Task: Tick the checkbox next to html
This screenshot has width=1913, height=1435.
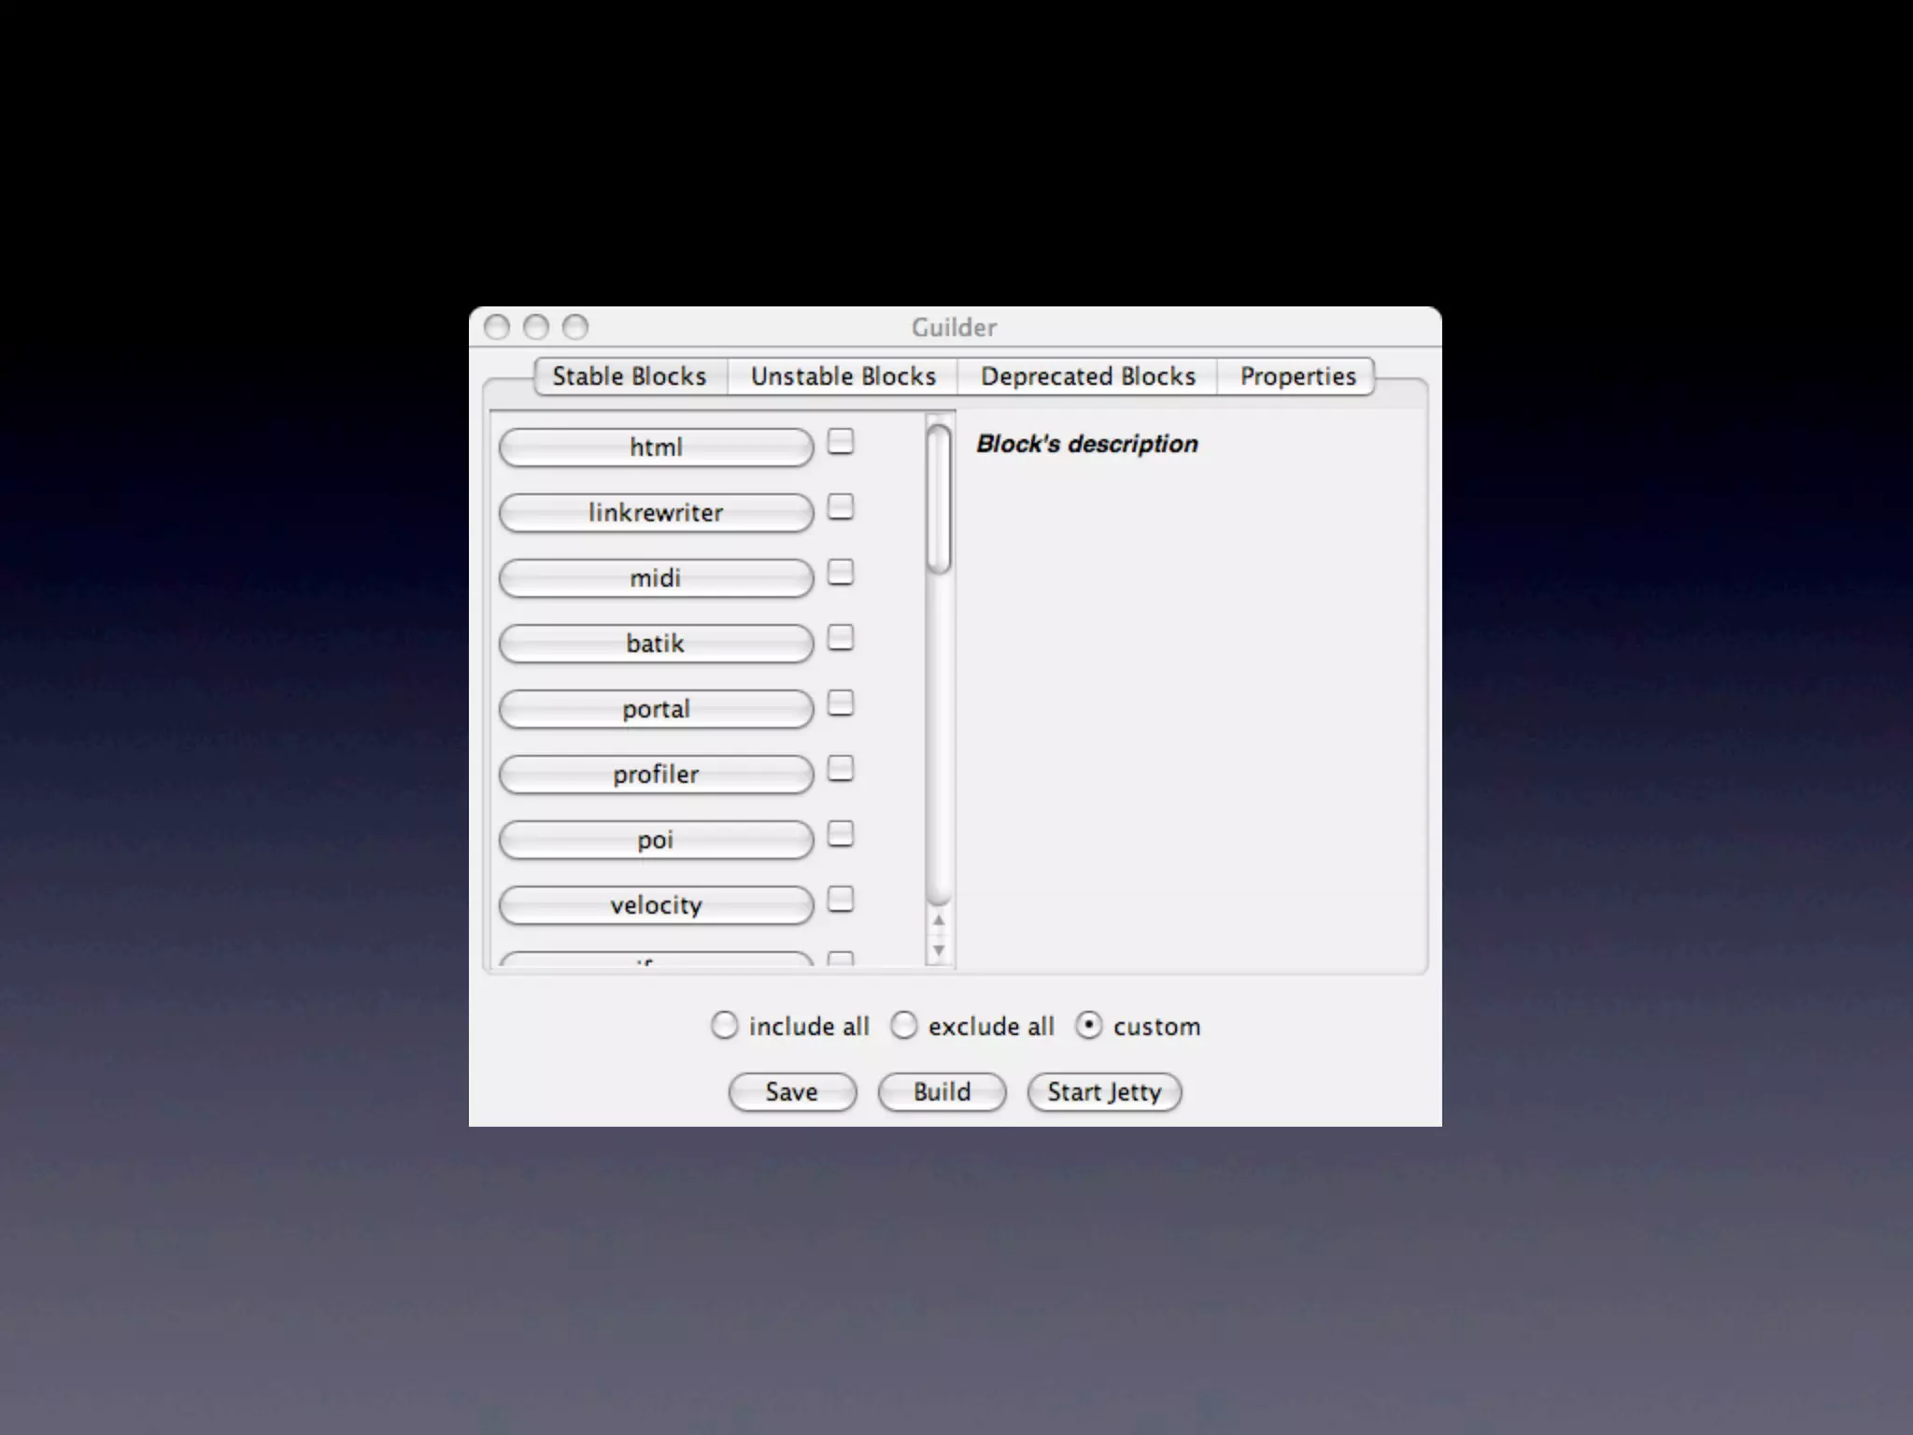Action: 841,442
